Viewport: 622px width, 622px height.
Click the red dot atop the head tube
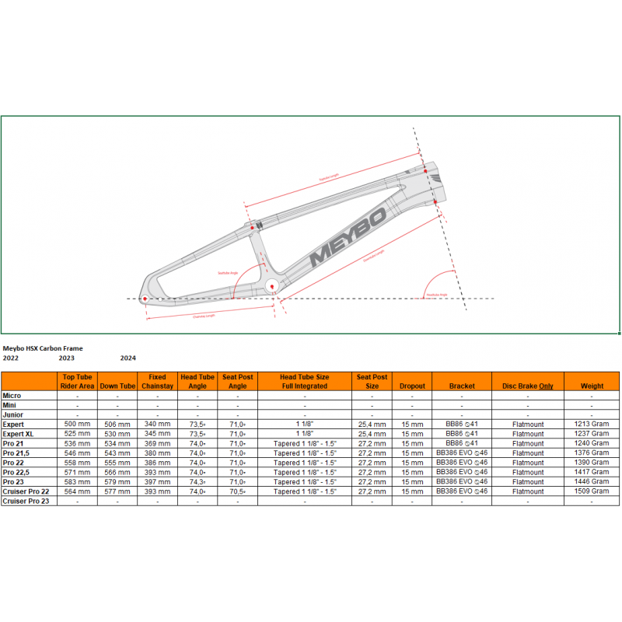click(x=425, y=170)
